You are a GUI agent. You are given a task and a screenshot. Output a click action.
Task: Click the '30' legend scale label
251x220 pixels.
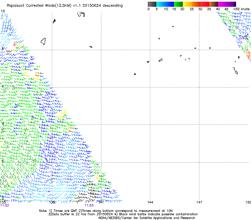tap(200, 9)
